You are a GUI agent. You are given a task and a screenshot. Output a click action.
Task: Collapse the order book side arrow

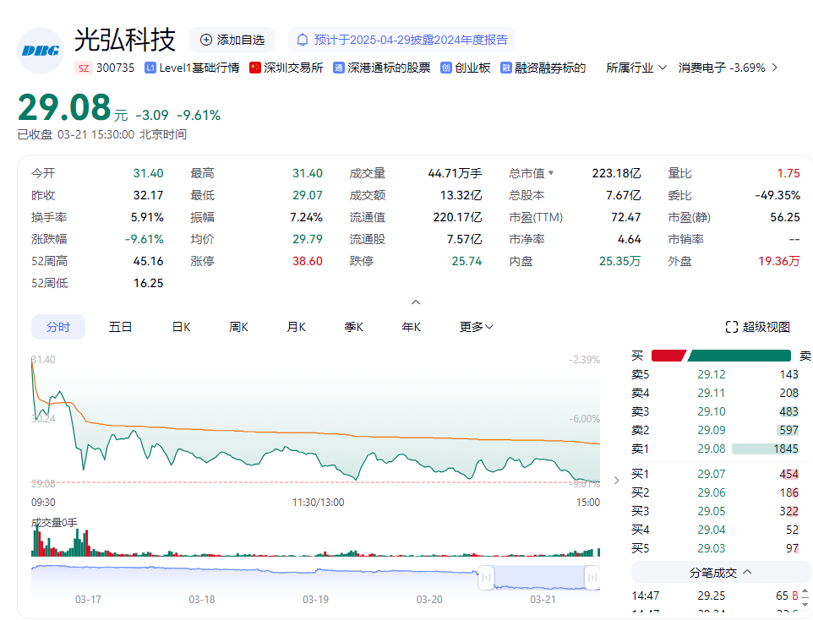tap(616, 481)
